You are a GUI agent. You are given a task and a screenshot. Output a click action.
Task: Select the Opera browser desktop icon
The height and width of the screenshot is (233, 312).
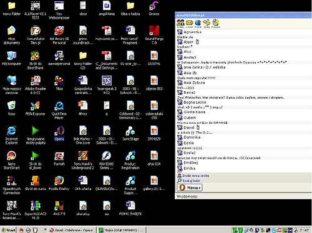coord(59,133)
